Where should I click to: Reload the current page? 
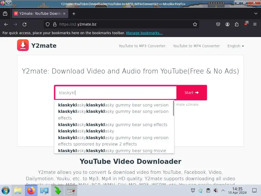click(24, 24)
